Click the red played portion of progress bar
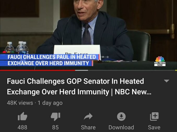Screen dimensions: 177x132 tap(38, 70)
